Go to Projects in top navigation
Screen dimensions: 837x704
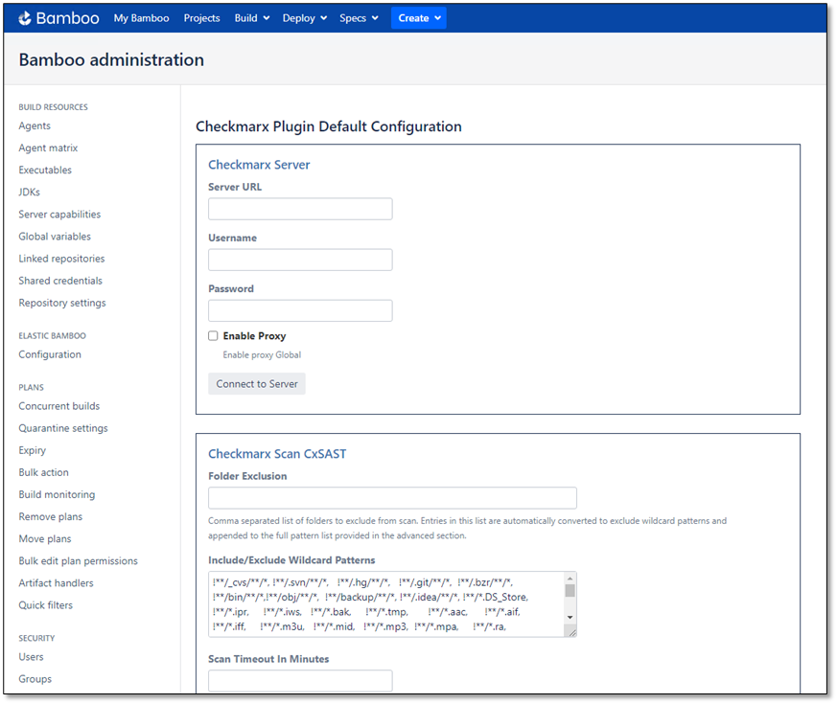coord(201,18)
